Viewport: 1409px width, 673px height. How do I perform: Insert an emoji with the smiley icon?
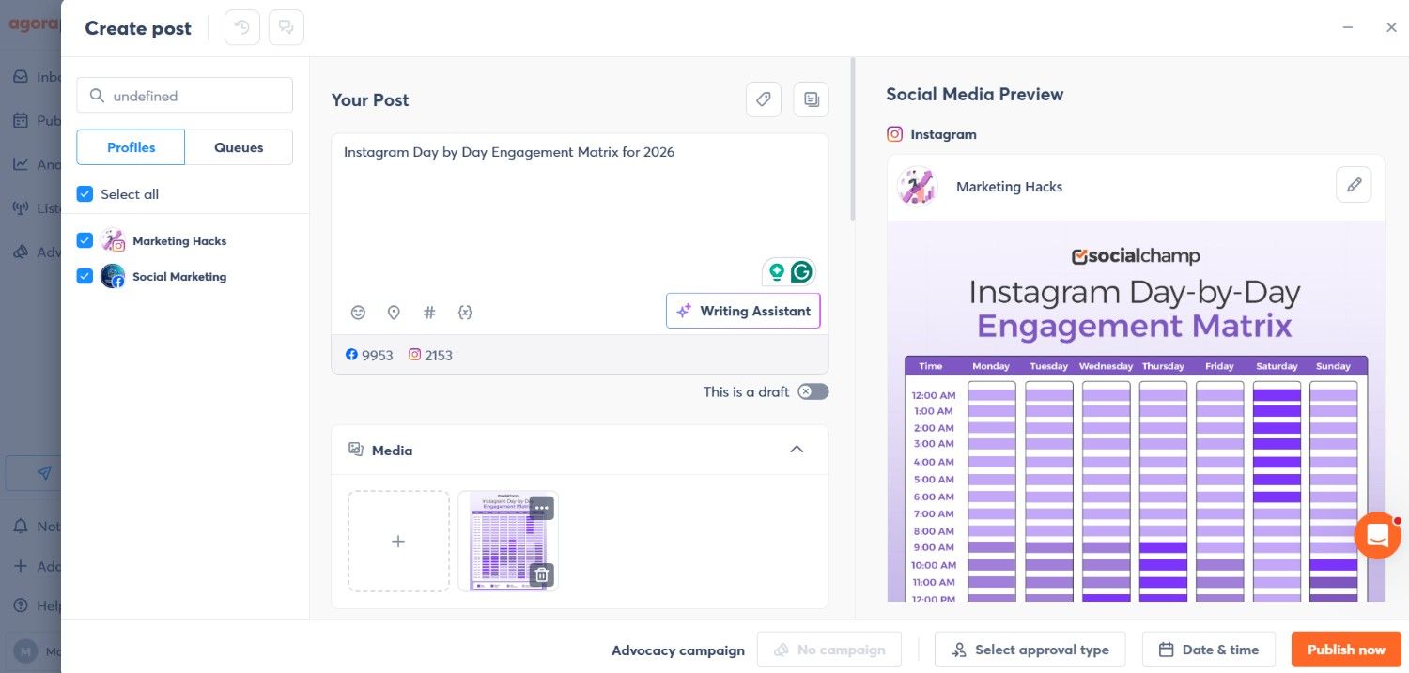click(358, 312)
